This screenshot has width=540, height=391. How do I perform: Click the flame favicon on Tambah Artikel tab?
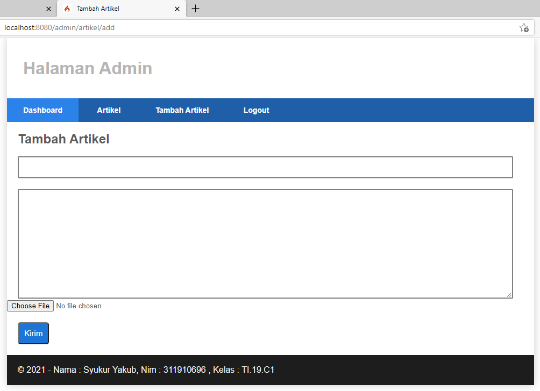[67, 9]
